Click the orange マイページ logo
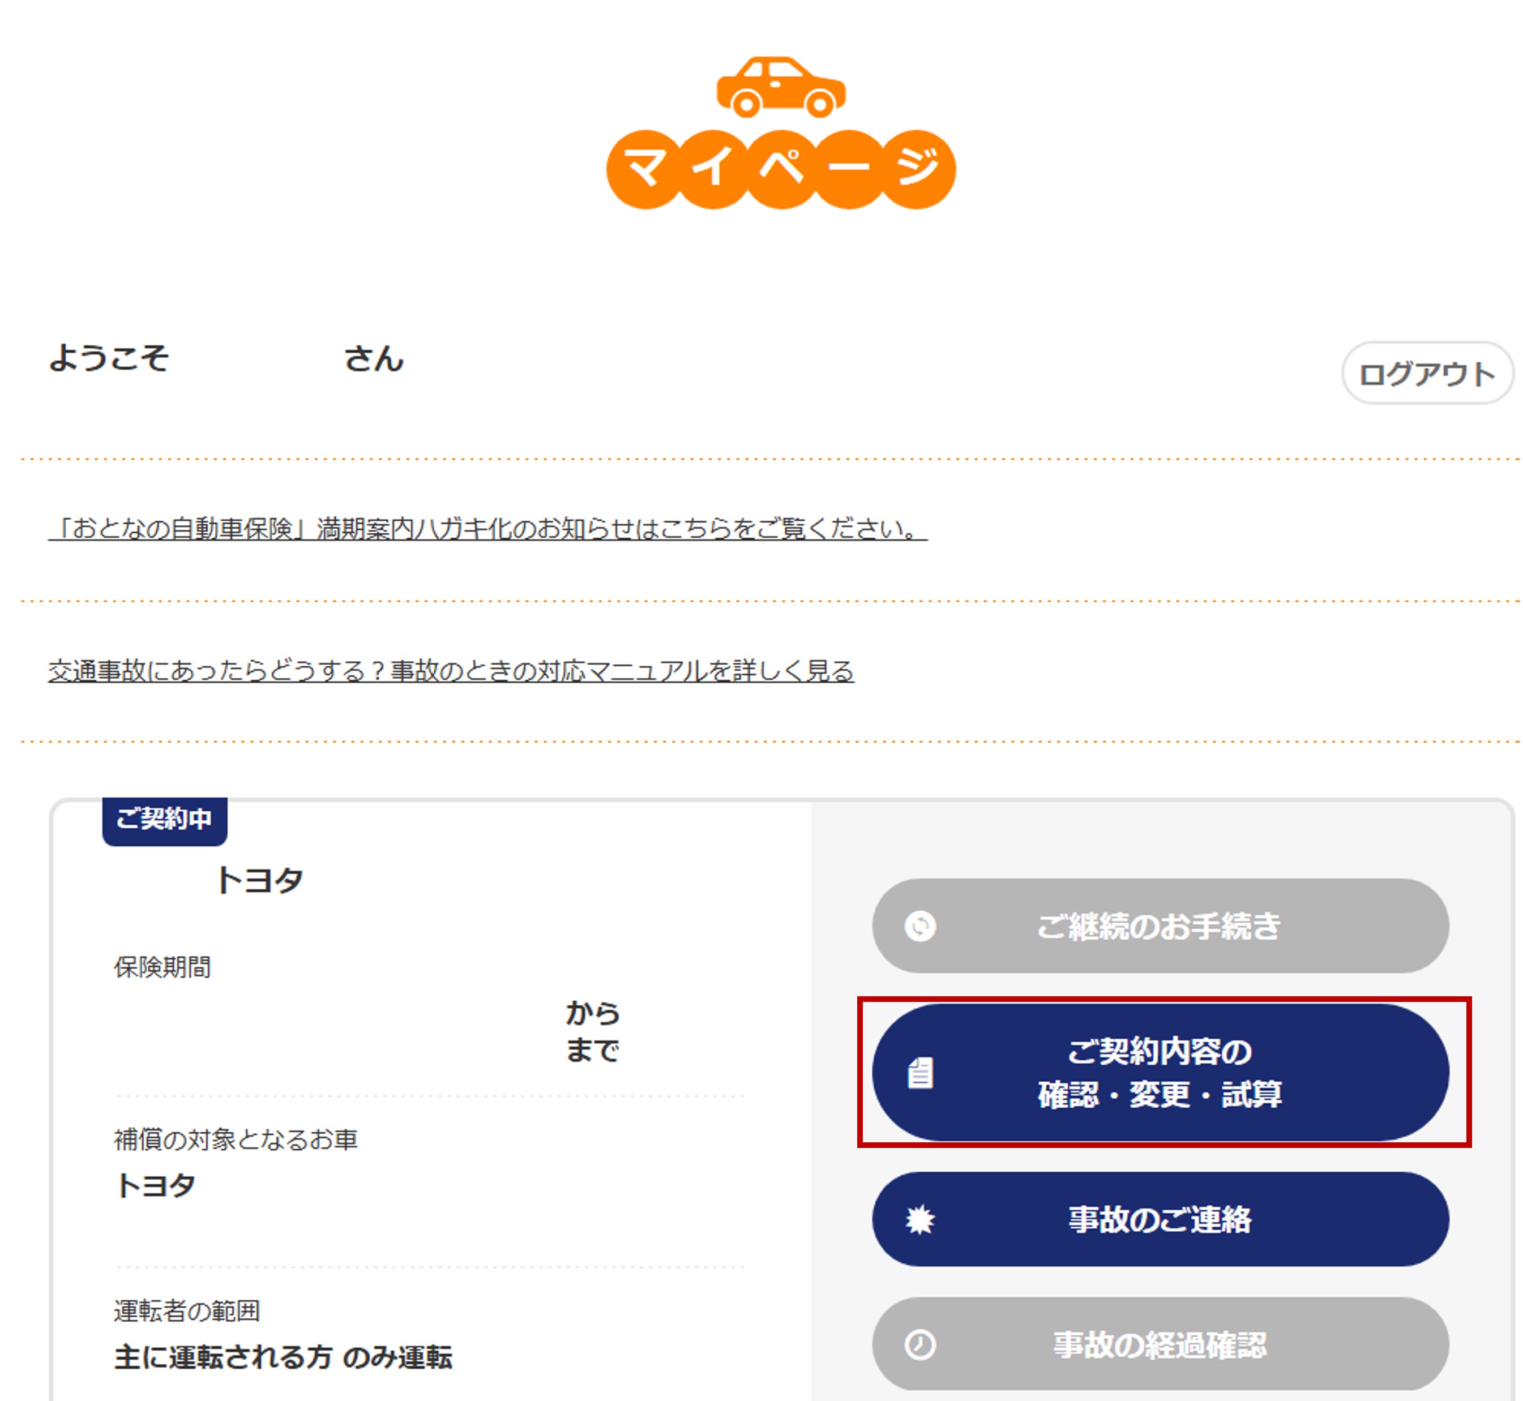Image resolution: width=1523 pixels, height=1401 pixels. 780,168
